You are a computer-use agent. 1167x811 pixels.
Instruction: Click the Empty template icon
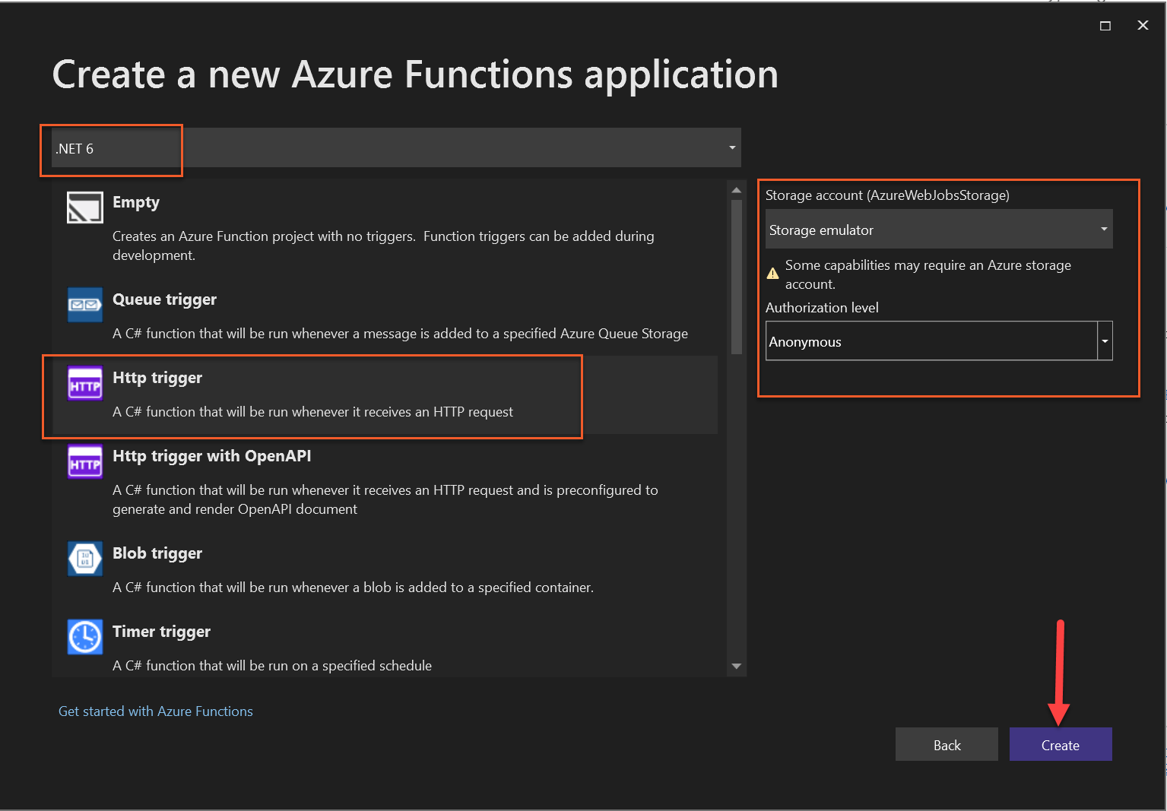pos(84,208)
